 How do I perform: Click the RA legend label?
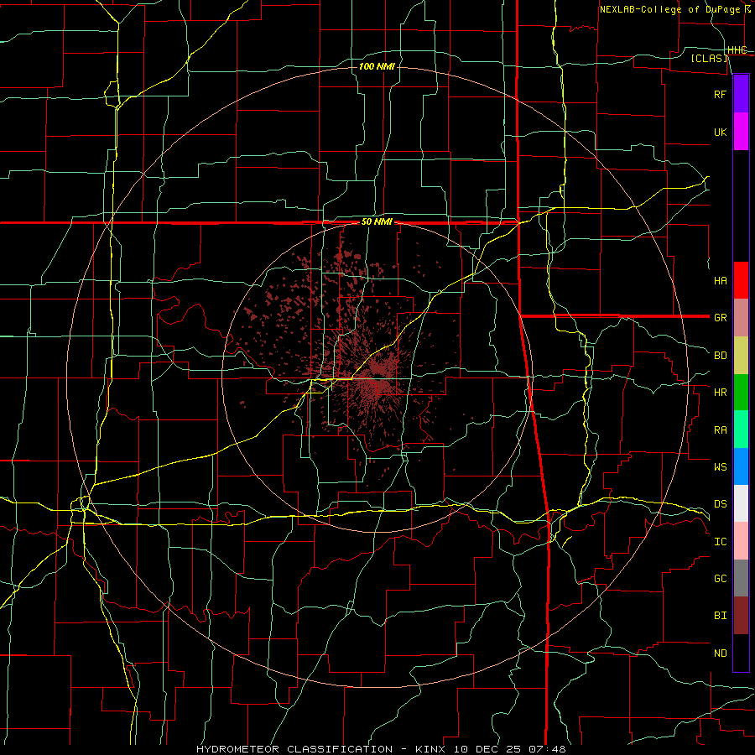point(720,430)
